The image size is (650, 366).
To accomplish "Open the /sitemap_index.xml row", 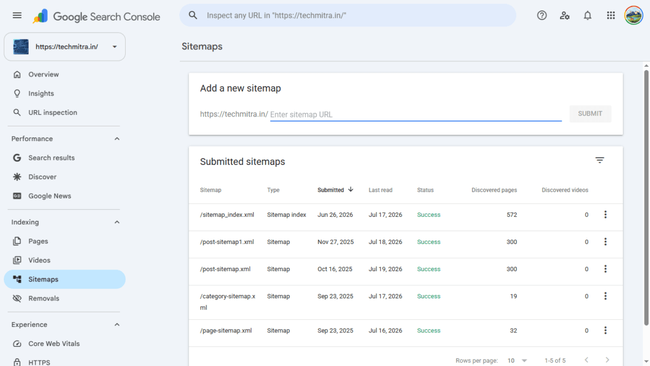I will [406, 217].
